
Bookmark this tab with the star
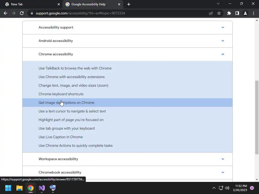(x=219, y=13)
